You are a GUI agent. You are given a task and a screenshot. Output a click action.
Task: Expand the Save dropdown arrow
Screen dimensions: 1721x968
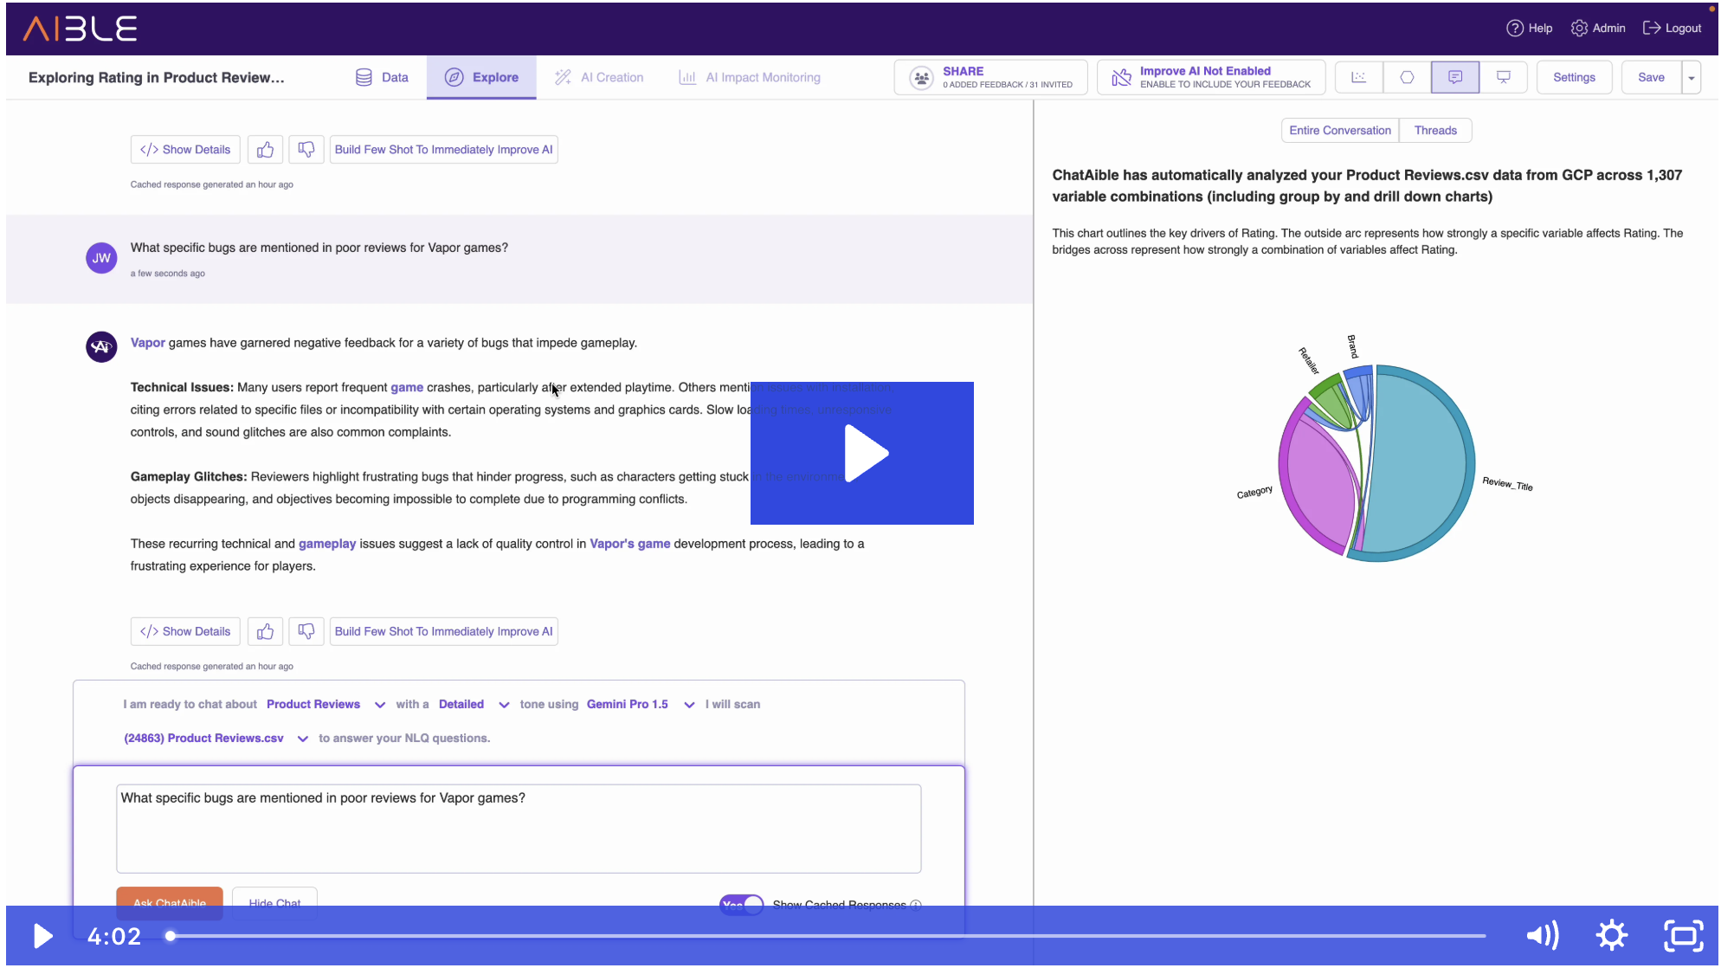coord(1691,77)
